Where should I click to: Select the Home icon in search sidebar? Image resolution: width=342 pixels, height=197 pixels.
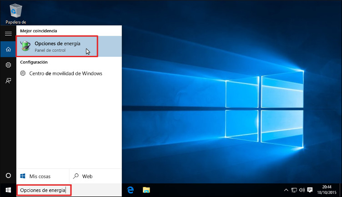click(x=8, y=49)
